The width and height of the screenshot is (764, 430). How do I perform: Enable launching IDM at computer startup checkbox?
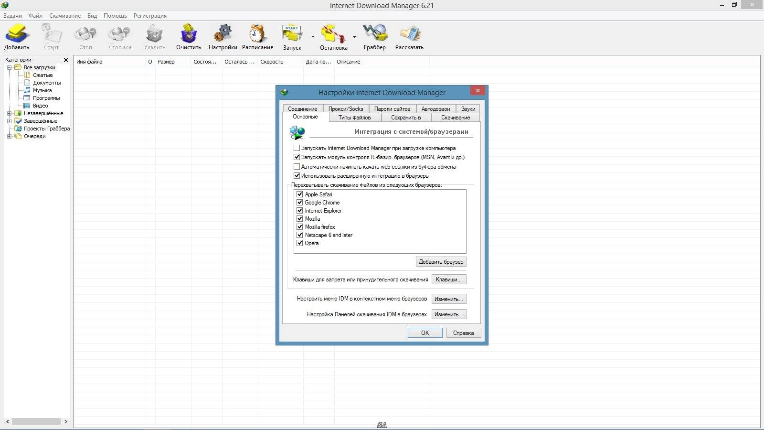pyautogui.click(x=297, y=148)
